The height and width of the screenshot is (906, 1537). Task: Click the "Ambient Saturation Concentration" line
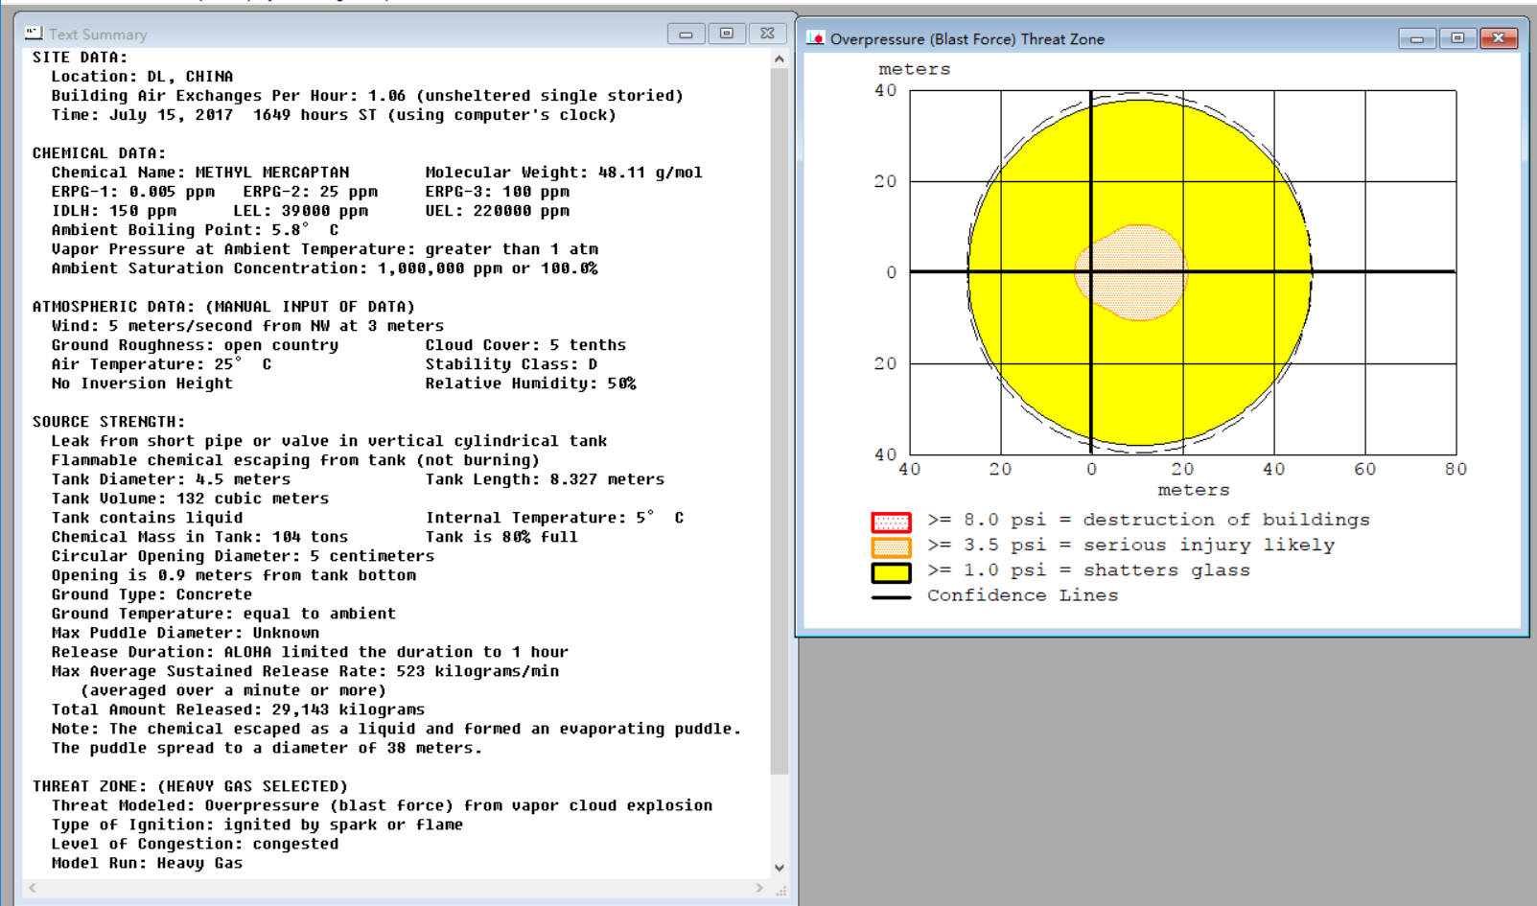point(325,268)
